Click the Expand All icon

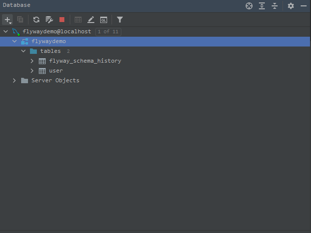(x=262, y=6)
